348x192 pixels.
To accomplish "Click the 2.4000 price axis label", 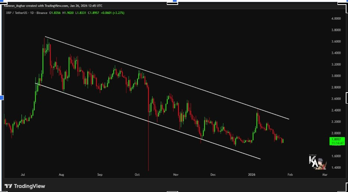I will (x=336, y=110).
